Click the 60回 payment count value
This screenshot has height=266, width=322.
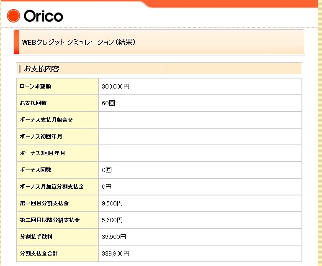[108, 103]
